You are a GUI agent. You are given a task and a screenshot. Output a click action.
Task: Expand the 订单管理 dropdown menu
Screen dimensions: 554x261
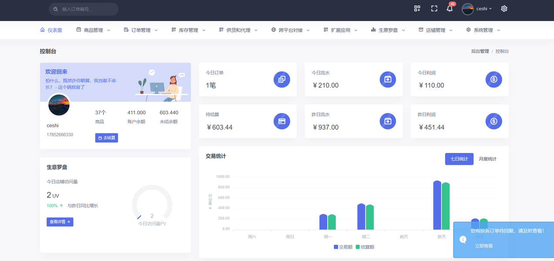tap(141, 30)
